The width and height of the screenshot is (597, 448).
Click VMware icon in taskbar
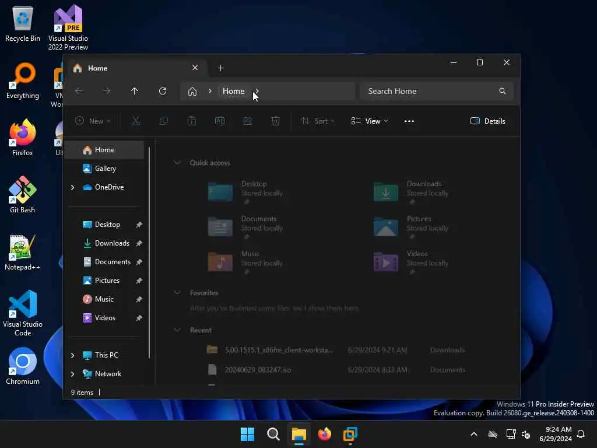[350, 434]
